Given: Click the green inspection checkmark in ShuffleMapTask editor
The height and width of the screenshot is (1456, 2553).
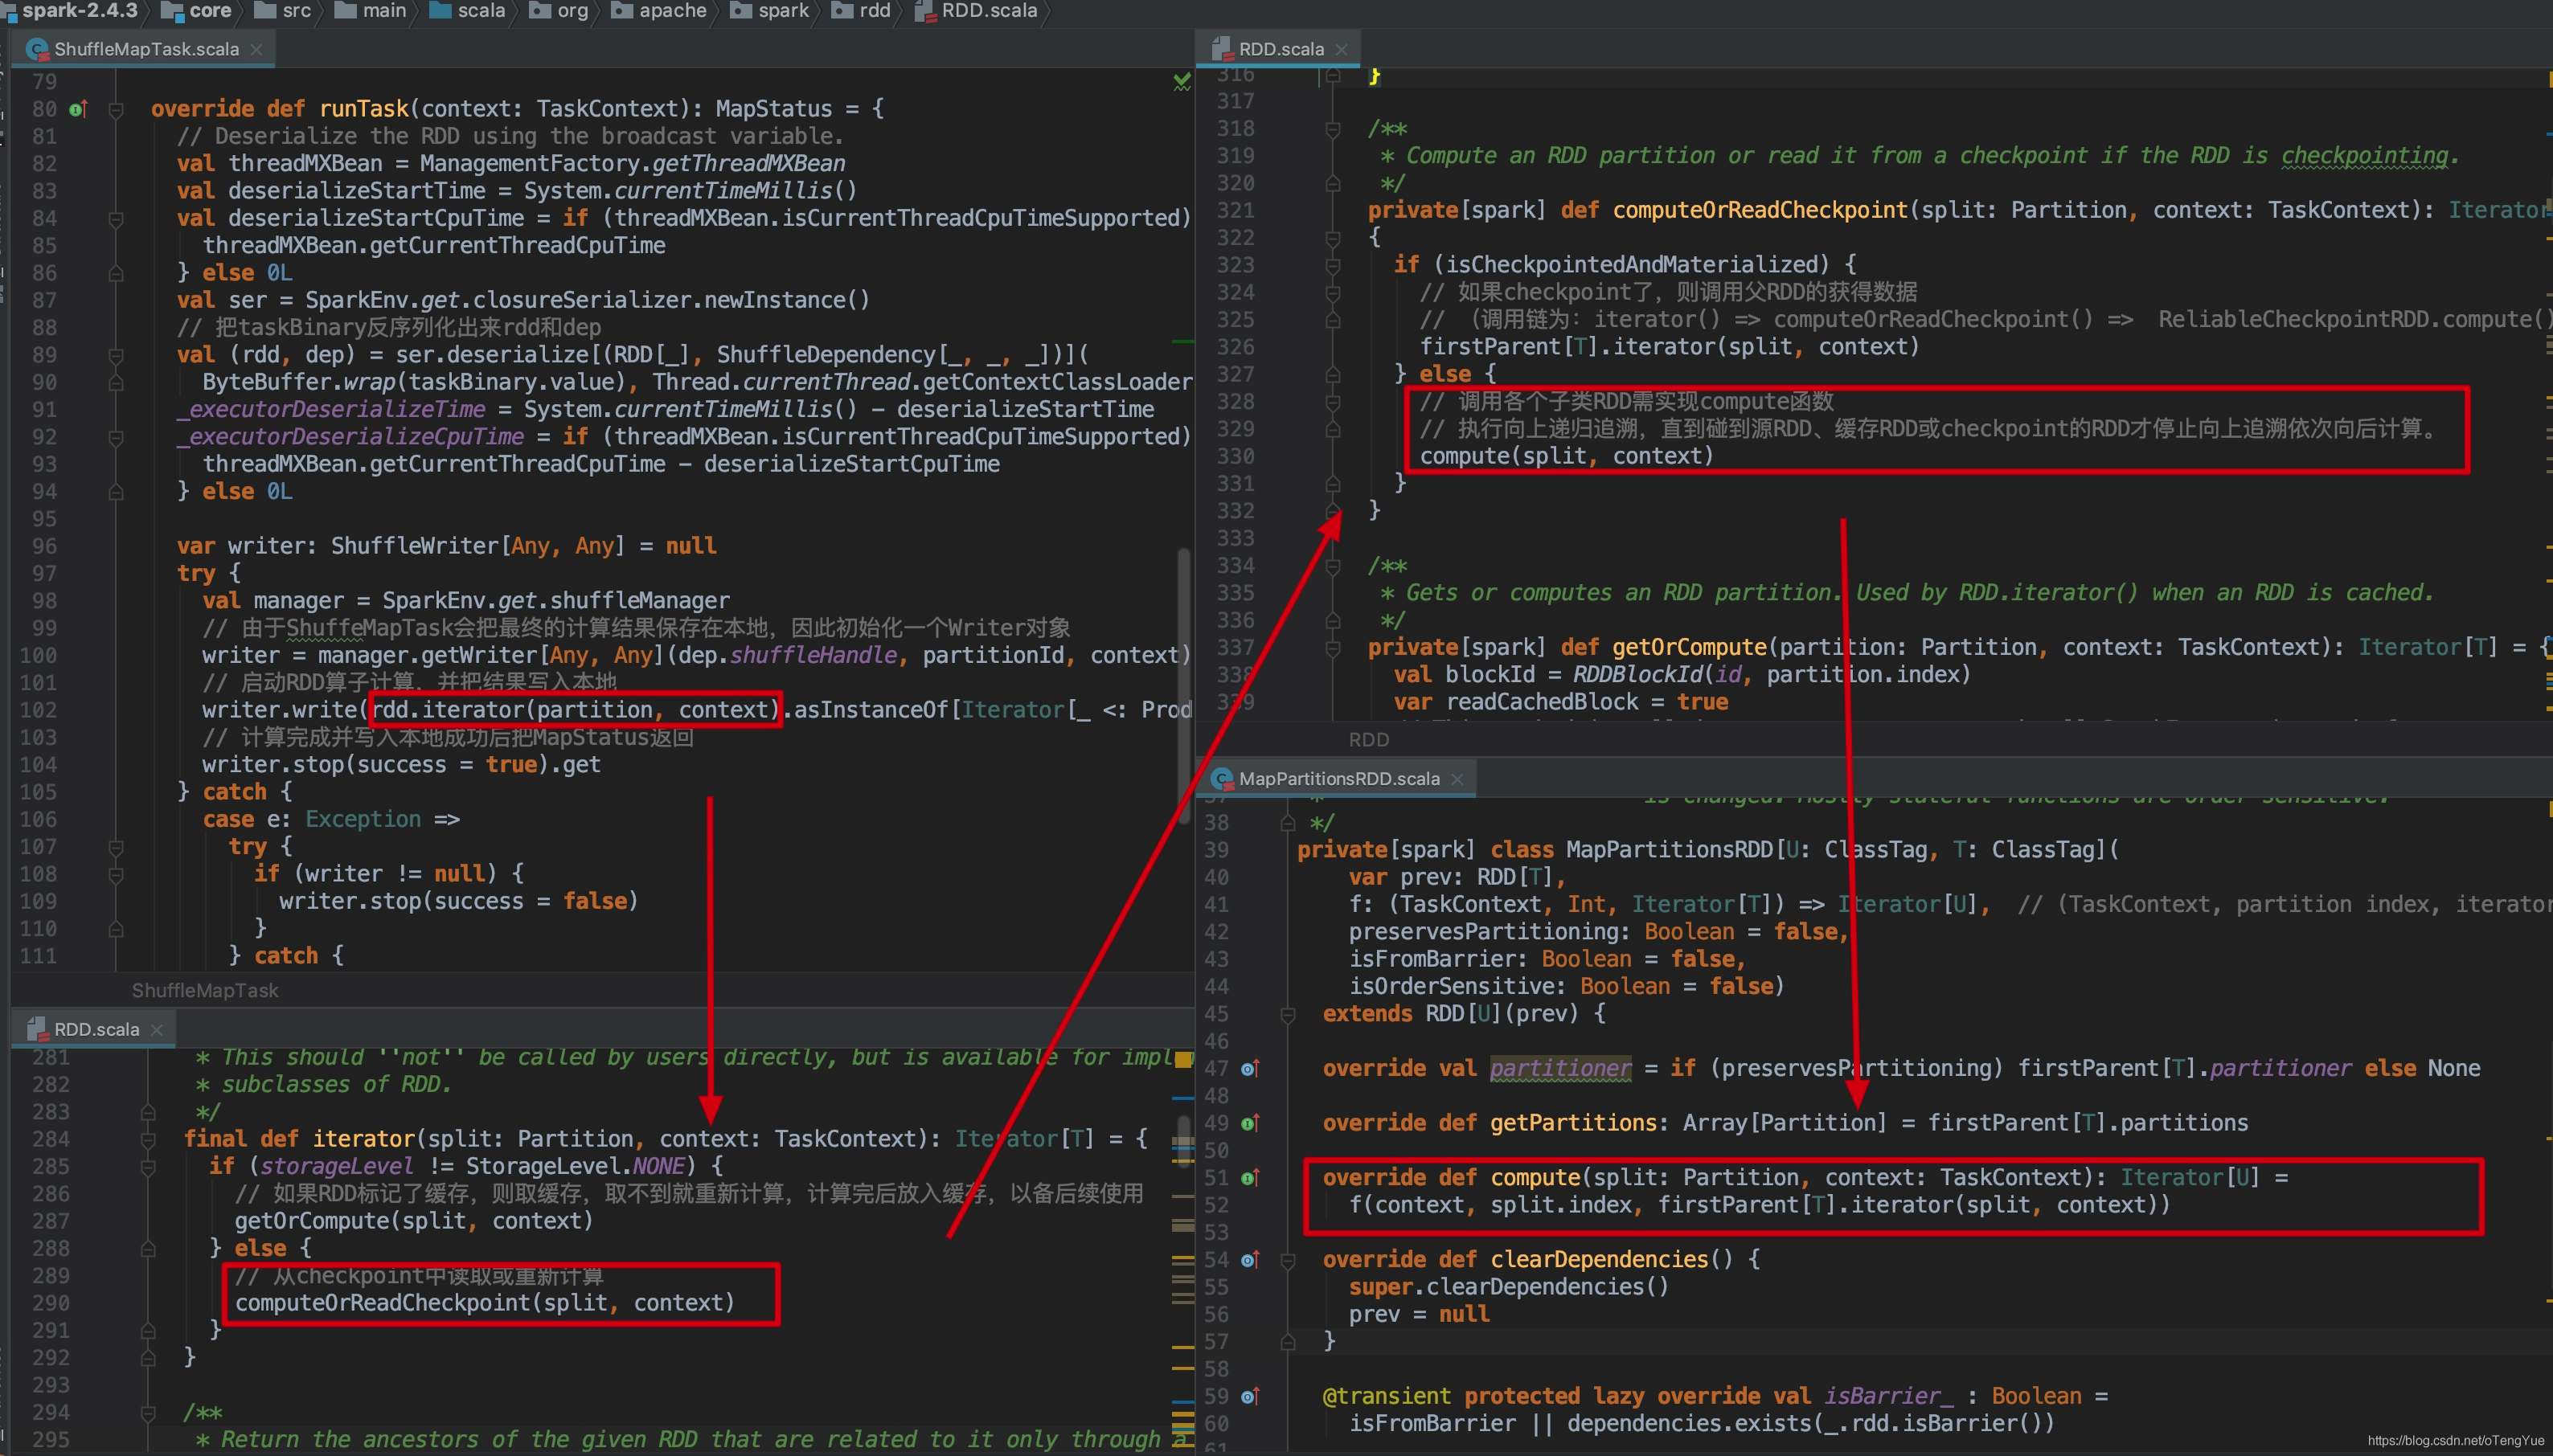Looking at the screenshot, I should (x=1182, y=81).
